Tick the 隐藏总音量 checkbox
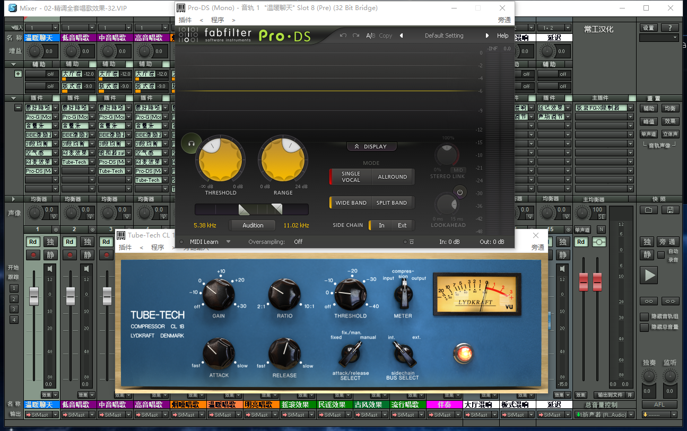This screenshot has width=687, height=431. [644, 327]
